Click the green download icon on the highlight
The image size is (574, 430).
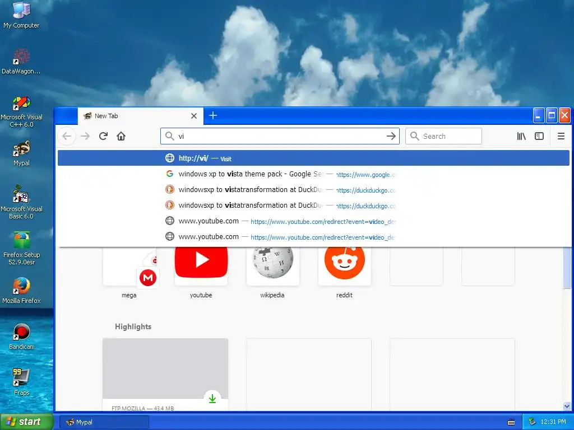pos(212,399)
